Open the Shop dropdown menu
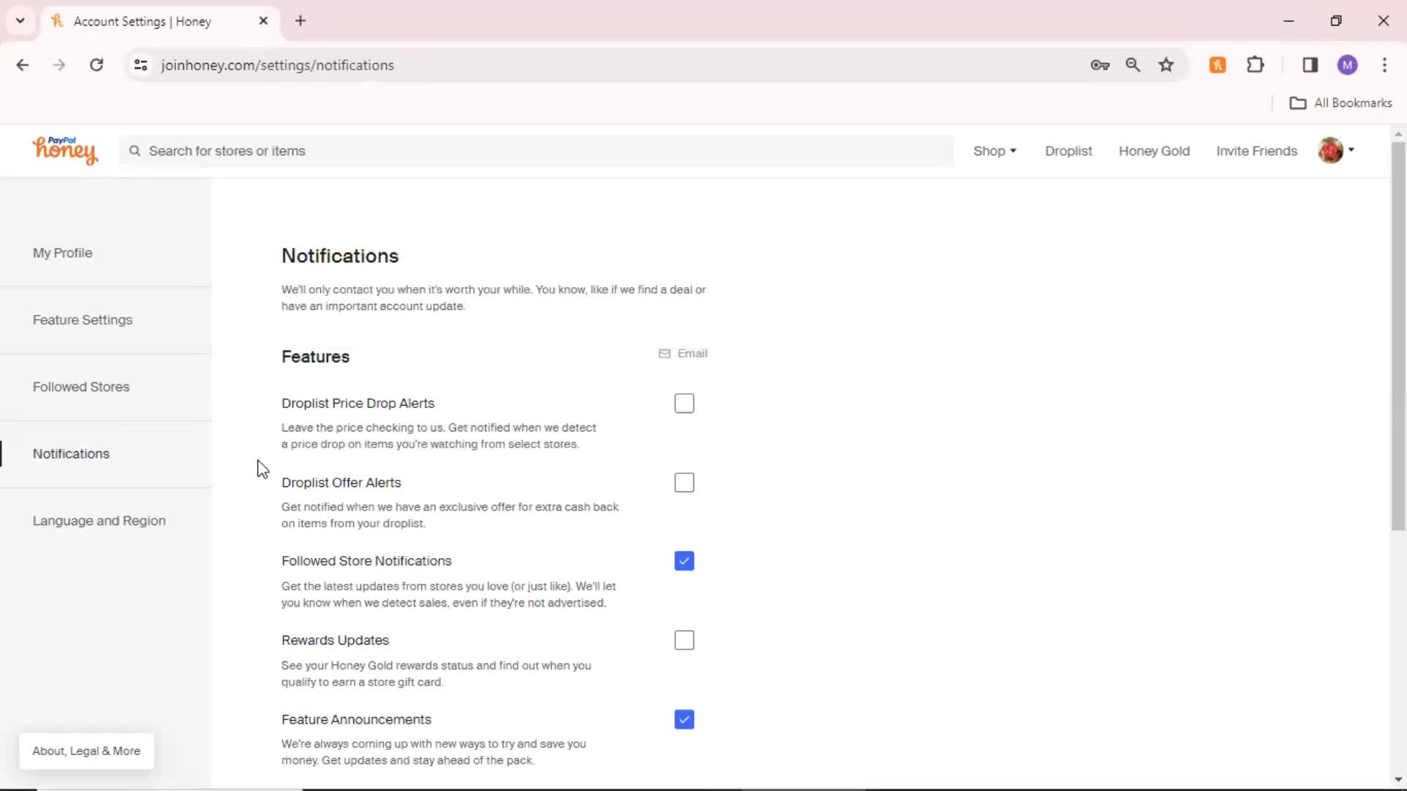 coord(994,151)
